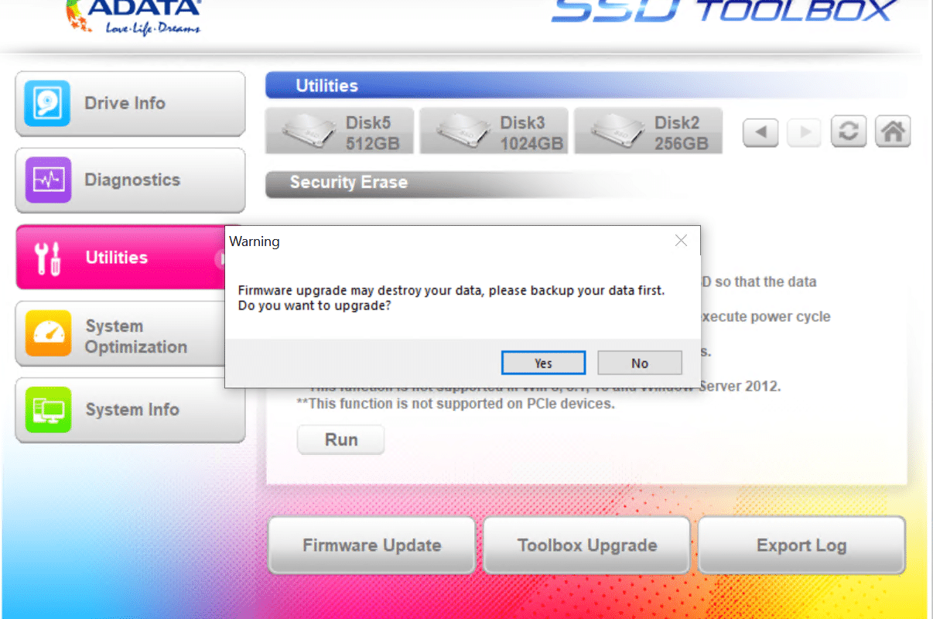
Task: Launch the Toolbox Upgrade
Action: [586, 545]
